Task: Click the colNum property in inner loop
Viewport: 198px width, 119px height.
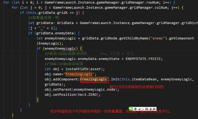Action: pyautogui.click(x=161, y=7)
